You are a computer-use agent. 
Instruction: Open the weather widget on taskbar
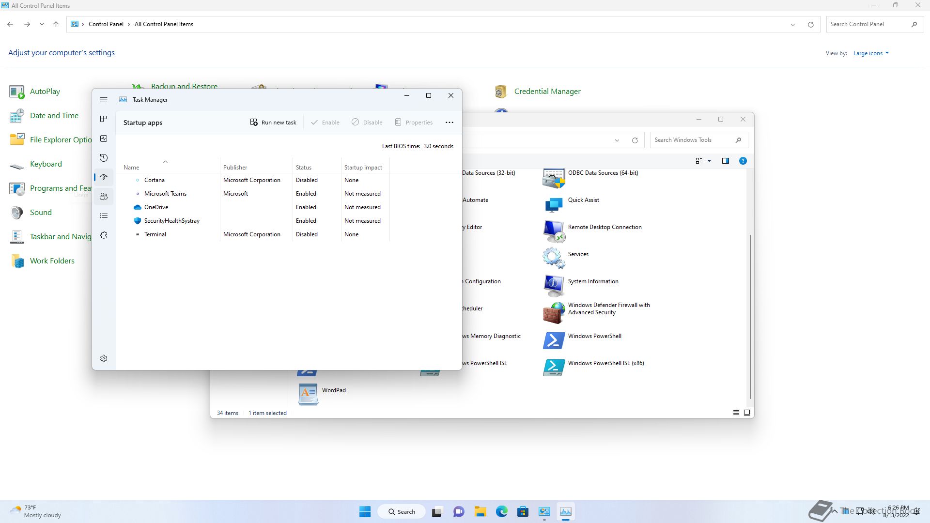click(36, 512)
